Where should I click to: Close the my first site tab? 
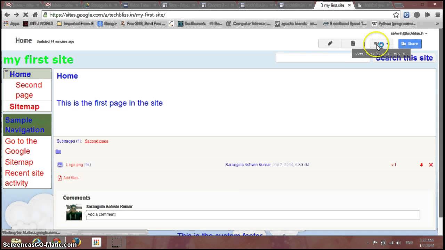click(x=349, y=5)
